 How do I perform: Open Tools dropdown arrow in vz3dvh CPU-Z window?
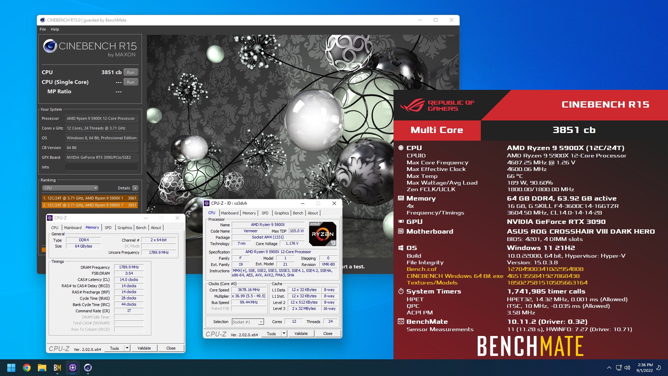click(284, 334)
